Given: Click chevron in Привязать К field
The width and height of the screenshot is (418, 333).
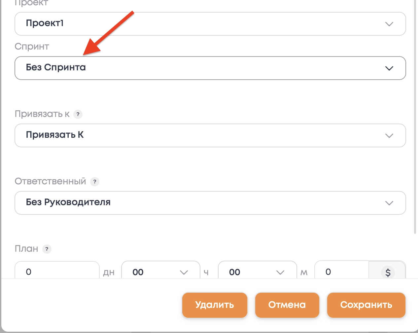Looking at the screenshot, I should 389,136.
